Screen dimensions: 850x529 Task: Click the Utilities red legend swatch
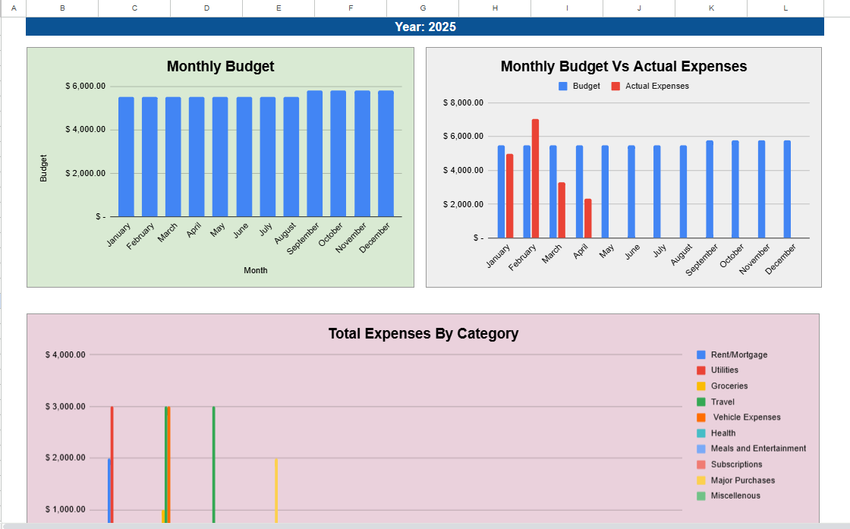point(700,370)
